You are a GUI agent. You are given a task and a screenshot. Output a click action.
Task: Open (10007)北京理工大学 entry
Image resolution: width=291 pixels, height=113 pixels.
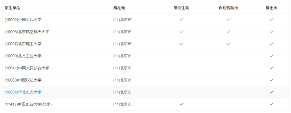click(23, 44)
